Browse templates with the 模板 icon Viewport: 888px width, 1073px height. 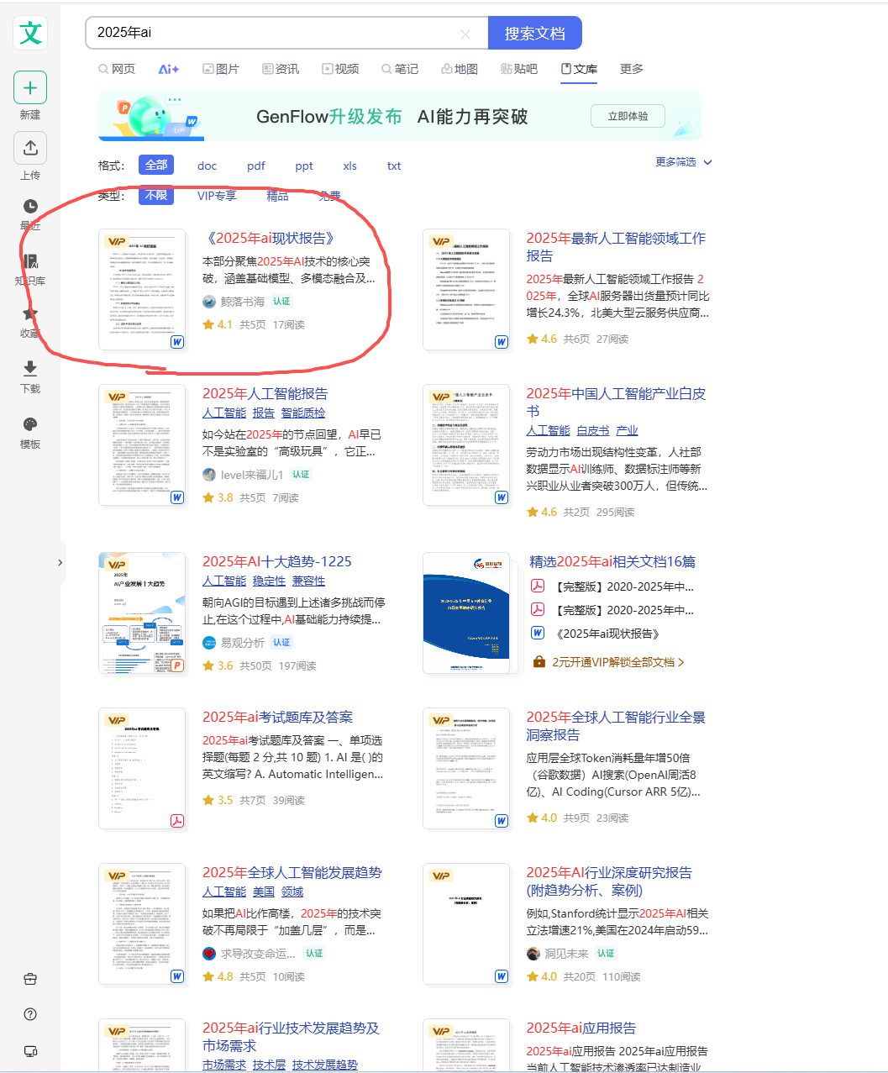(30, 424)
